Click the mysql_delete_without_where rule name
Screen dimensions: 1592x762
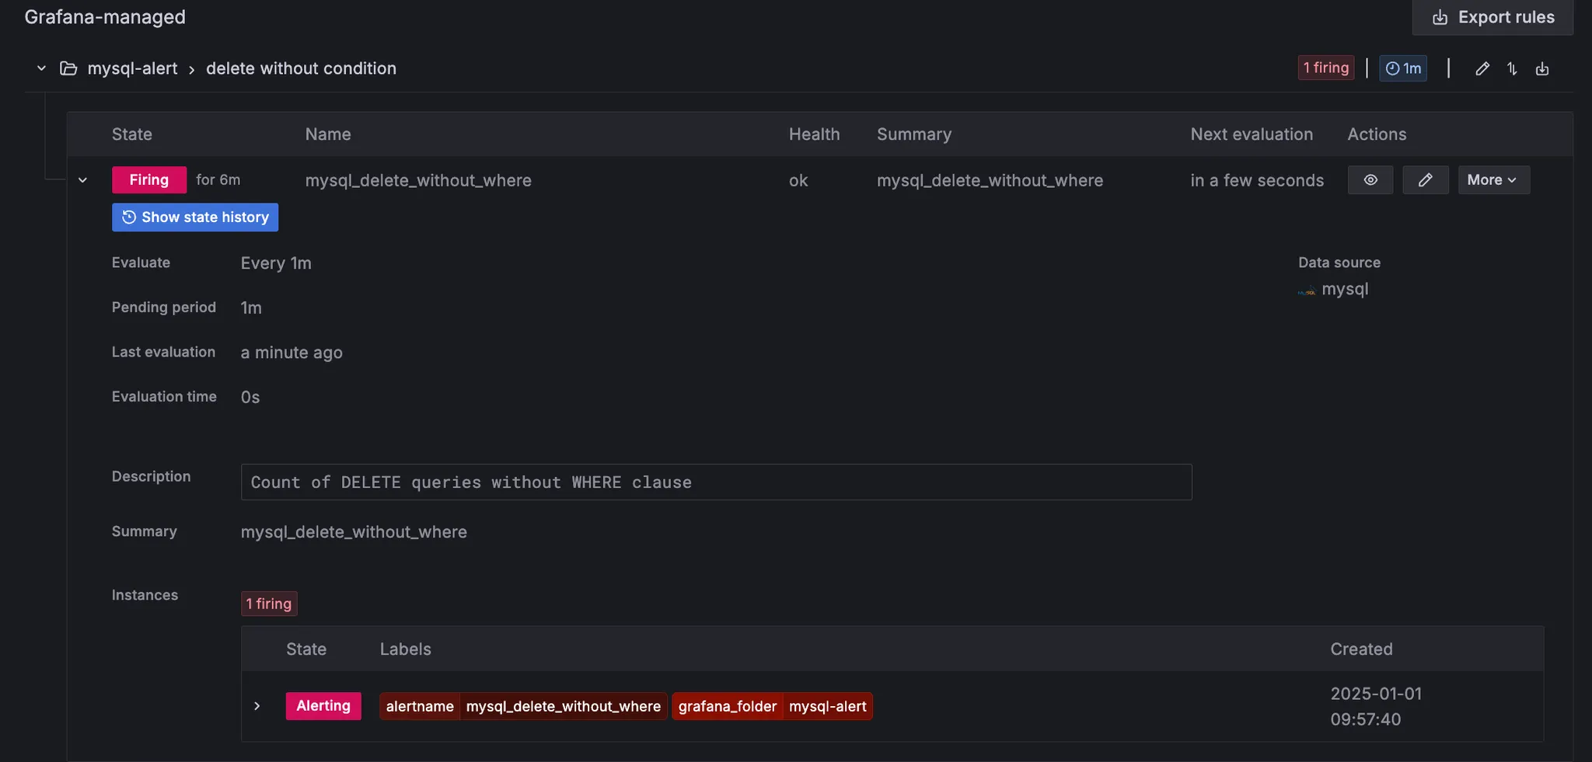click(418, 180)
